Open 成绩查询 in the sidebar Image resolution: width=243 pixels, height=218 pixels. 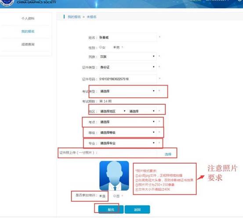point(28,44)
